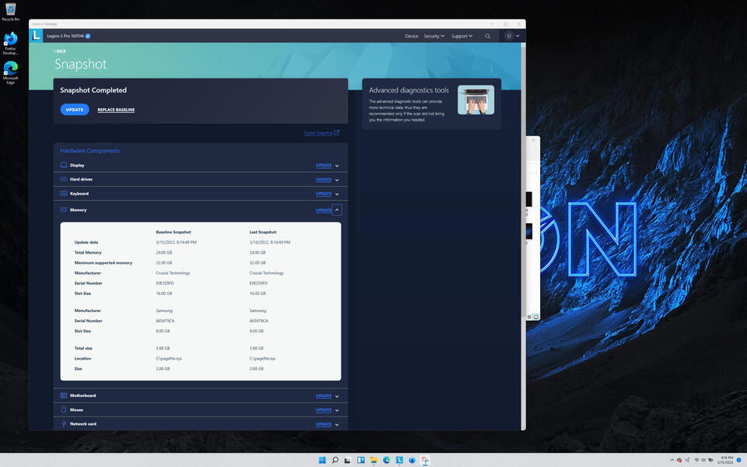Screen dimensions: 747x467
Task: Click UPDATE link in the Motherboard row
Action: click(324, 396)
